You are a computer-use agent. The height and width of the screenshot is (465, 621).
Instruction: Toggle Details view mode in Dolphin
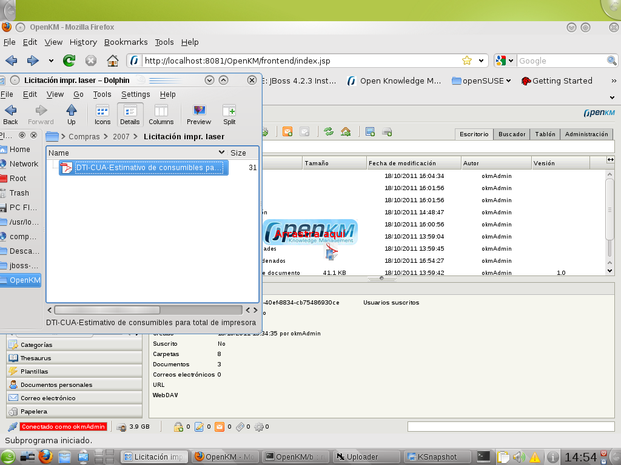(130, 114)
